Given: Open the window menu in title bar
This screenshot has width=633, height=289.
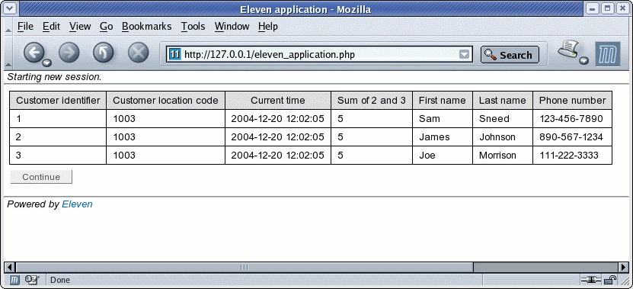Looking at the screenshot, I should click(x=10, y=8).
